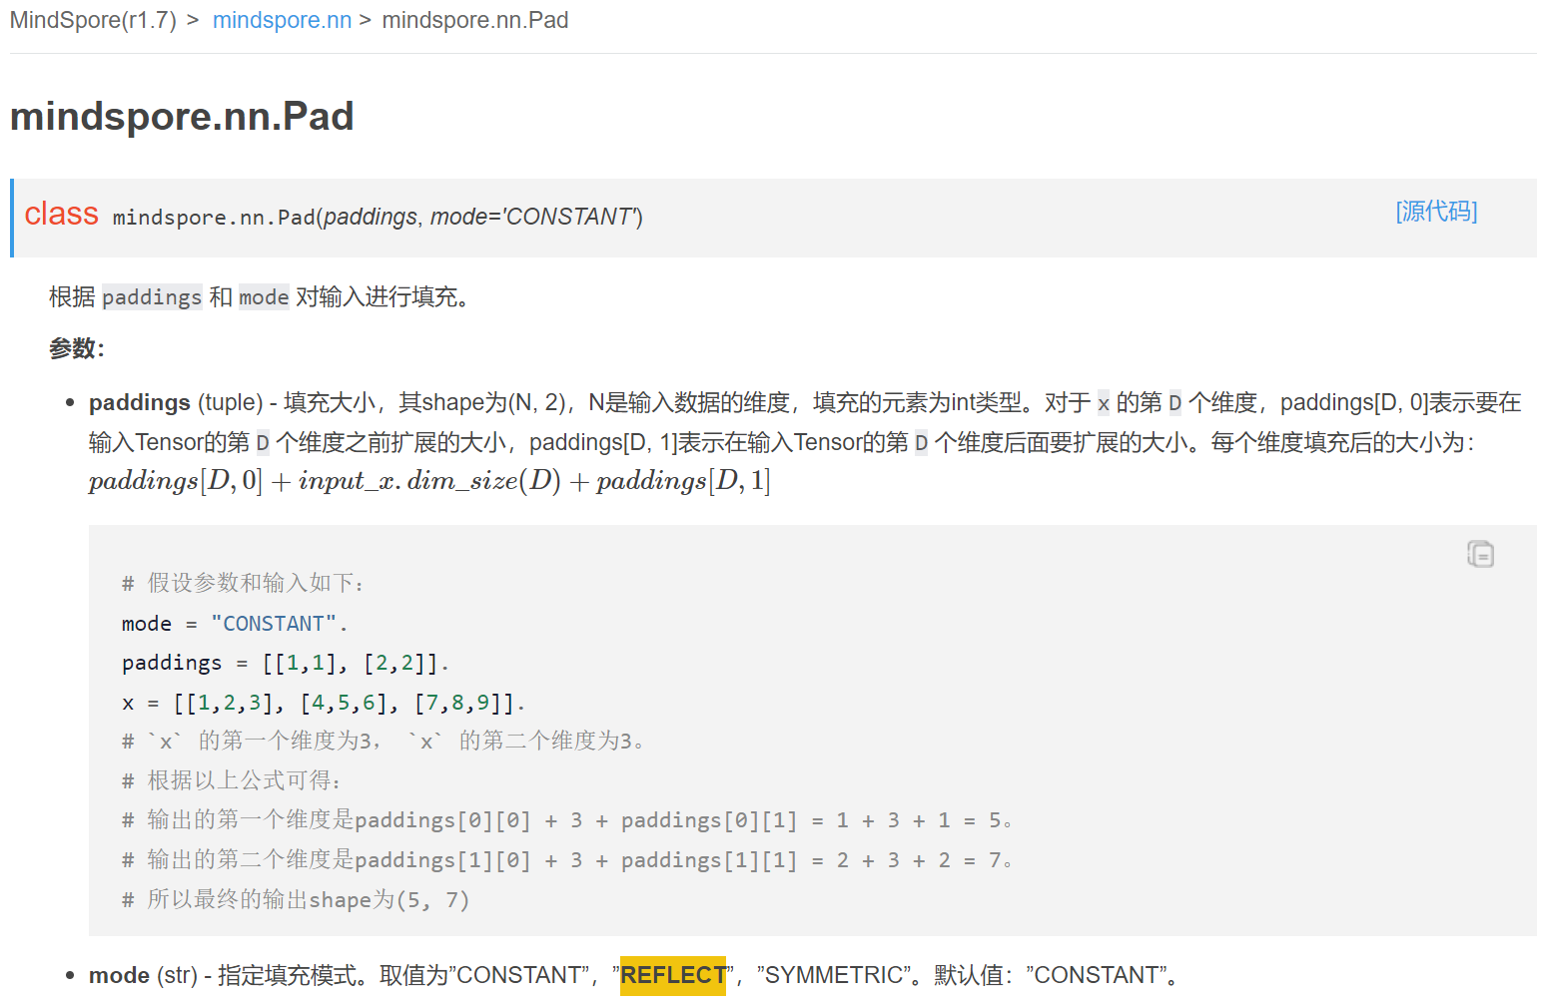Click the inline code 'mode' in description
1552x1005 pixels.
pos(264,297)
